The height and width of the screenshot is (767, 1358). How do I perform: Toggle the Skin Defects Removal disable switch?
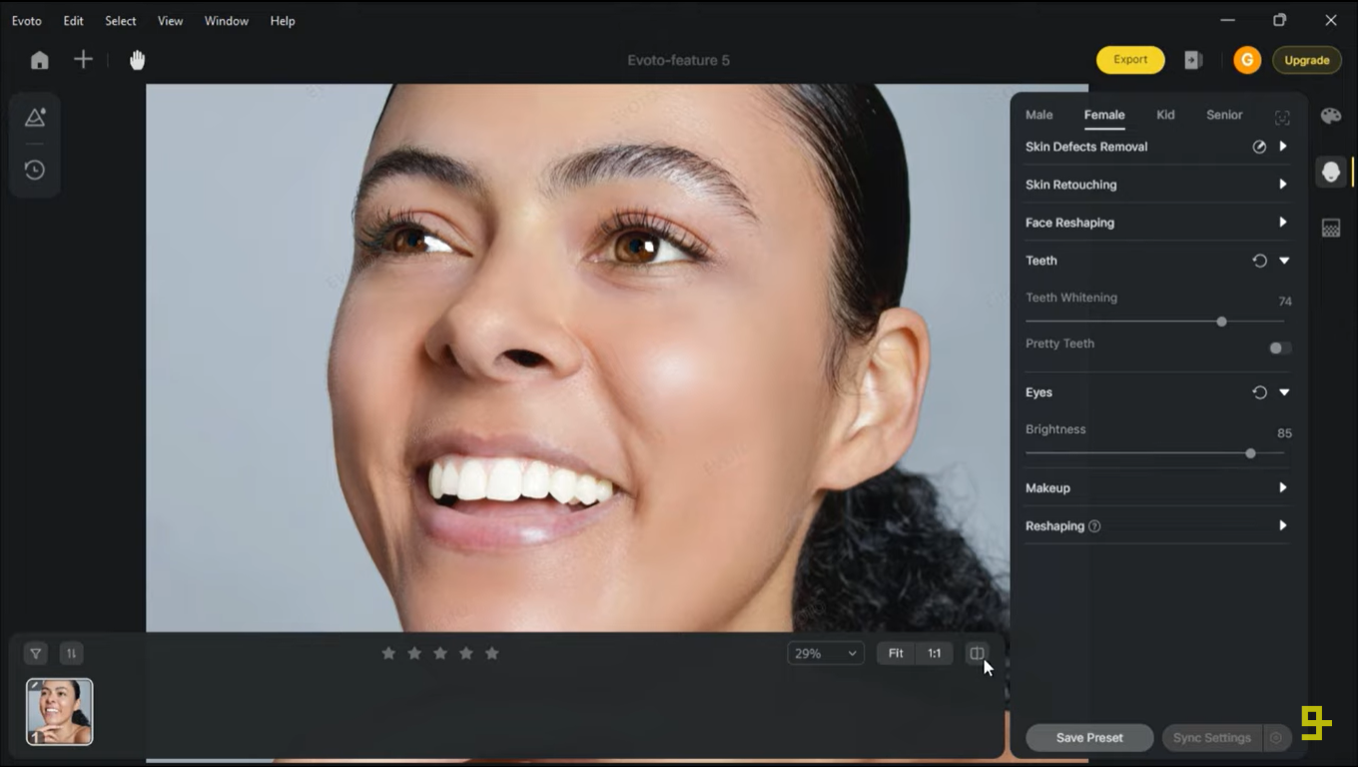point(1258,146)
